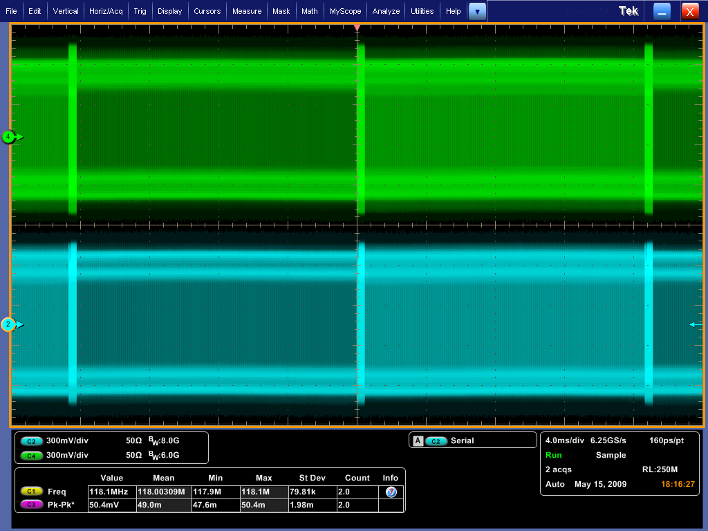
Task: Click the green C4 channel badge
Action: click(x=32, y=455)
